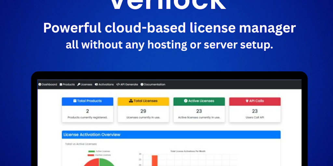Screen dimensions: 333x166
Task: Click the Licenses key icon
Action: (x=79, y=85)
